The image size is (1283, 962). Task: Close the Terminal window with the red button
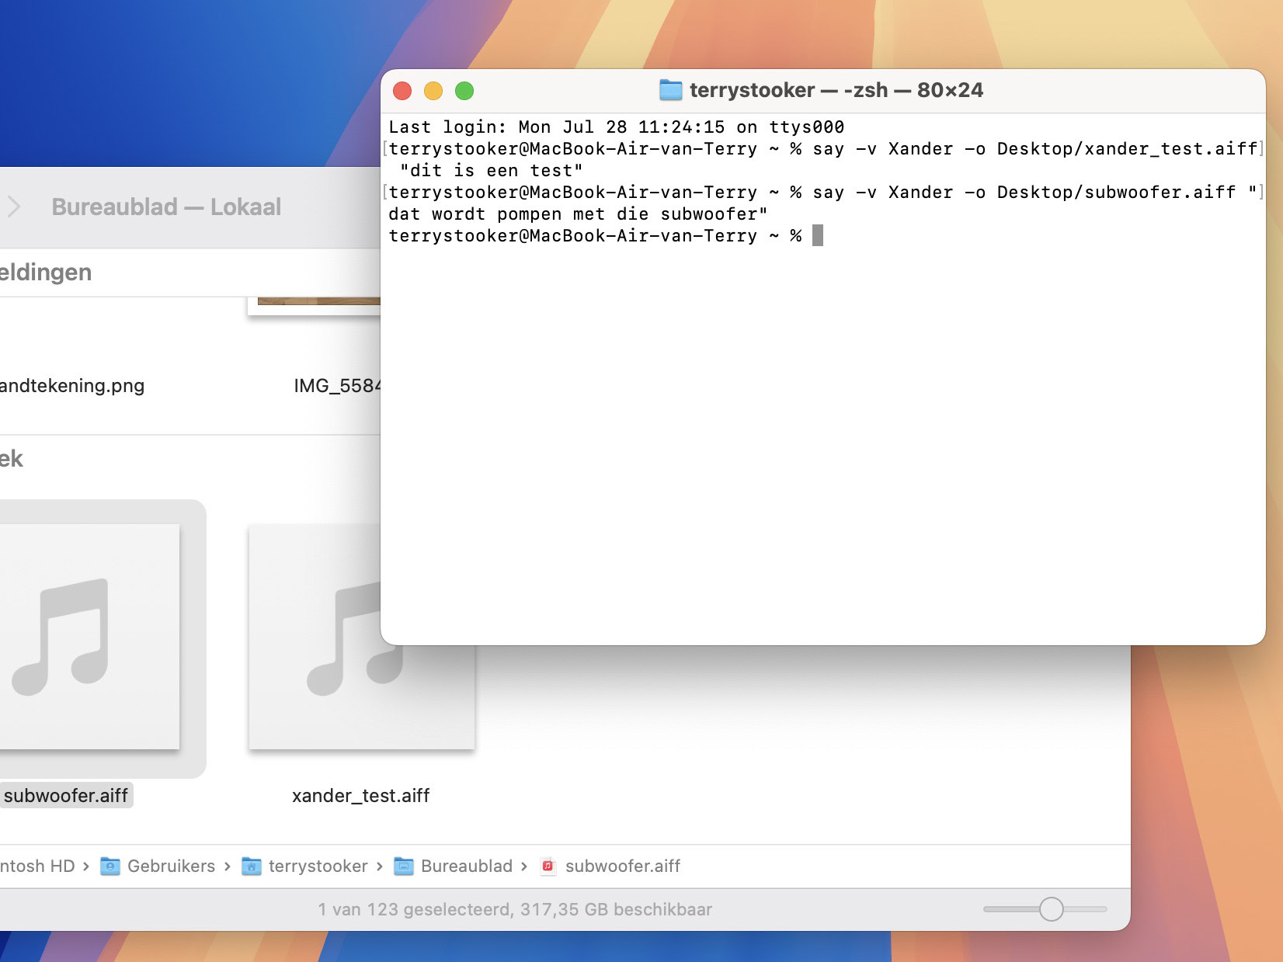(402, 91)
